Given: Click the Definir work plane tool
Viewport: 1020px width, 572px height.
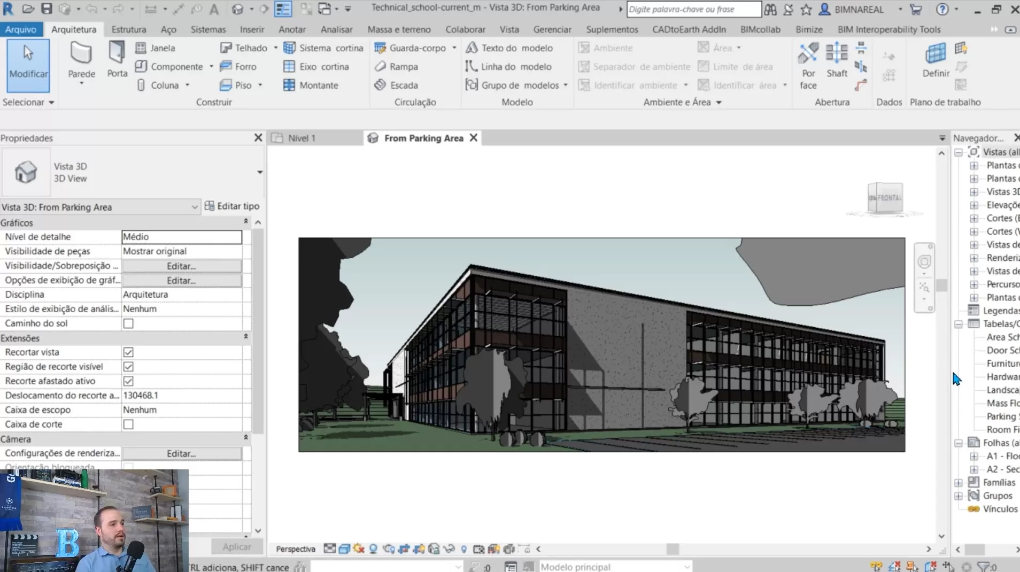Looking at the screenshot, I should click(936, 60).
